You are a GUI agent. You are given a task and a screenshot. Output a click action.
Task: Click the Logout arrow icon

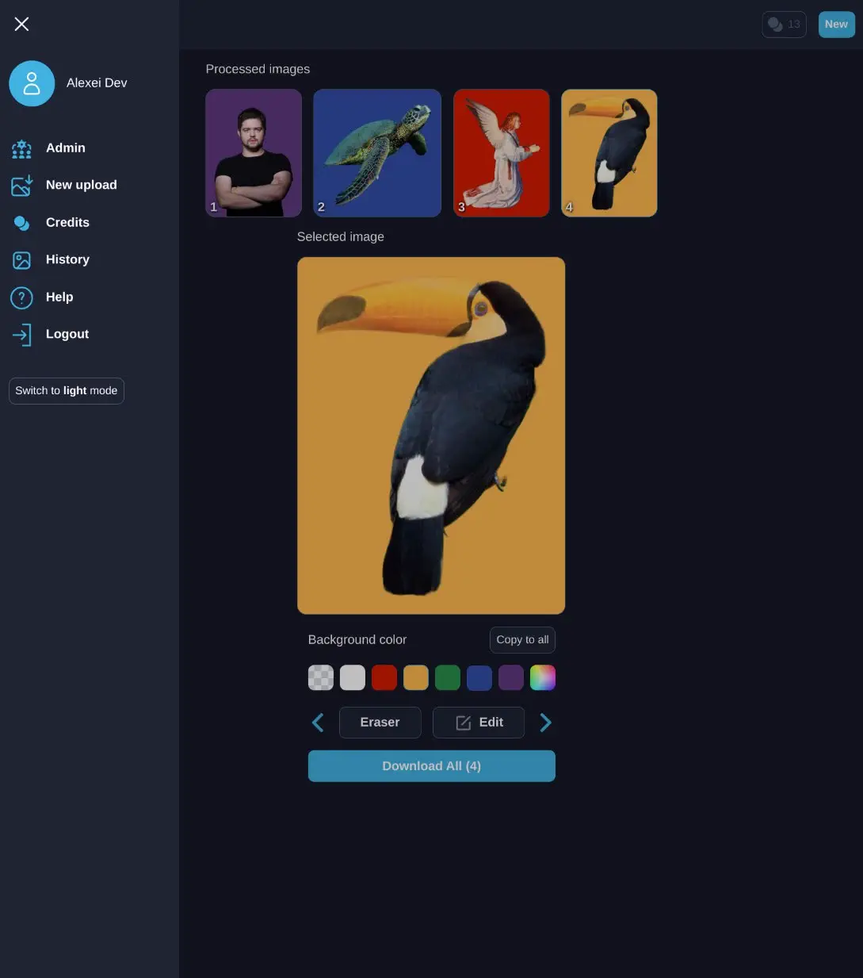[21, 335]
